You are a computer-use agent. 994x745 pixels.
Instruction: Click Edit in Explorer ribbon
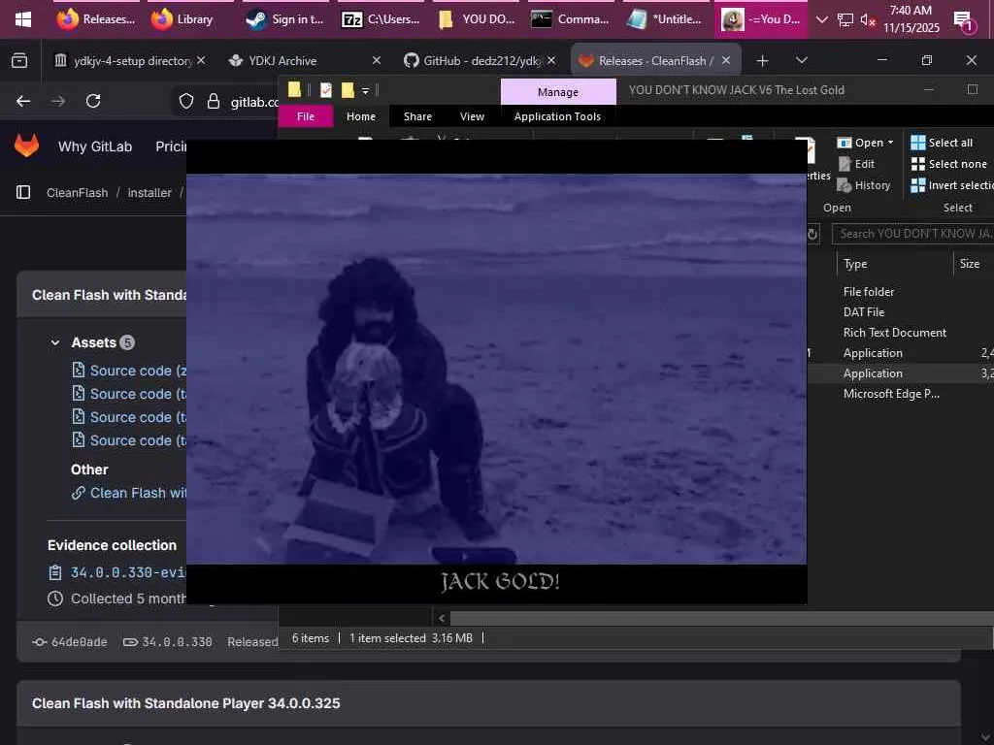coord(856,164)
